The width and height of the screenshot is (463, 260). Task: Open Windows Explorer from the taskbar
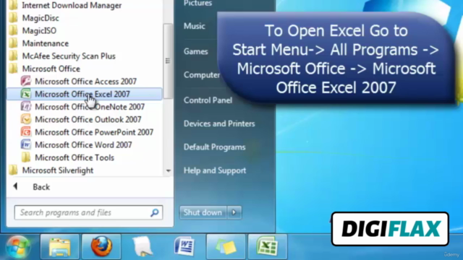[59, 247]
